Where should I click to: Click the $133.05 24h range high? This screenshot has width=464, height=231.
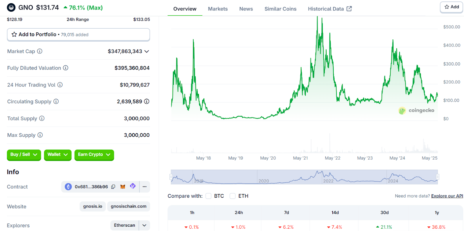pyautogui.click(x=142, y=19)
